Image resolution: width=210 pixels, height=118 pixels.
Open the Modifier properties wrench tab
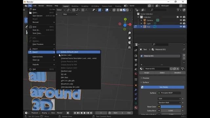pyautogui.click(x=136, y=89)
